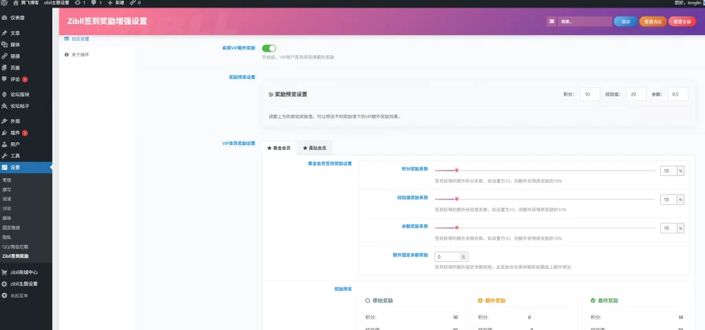The height and width of the screenshot is (330, 705).
Task: Click the blue 保存 button
Action: tap(626, 21)
